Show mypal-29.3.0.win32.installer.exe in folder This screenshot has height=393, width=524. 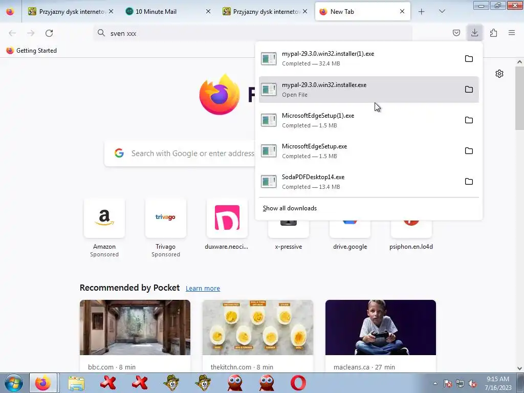[x=469, y=89]
